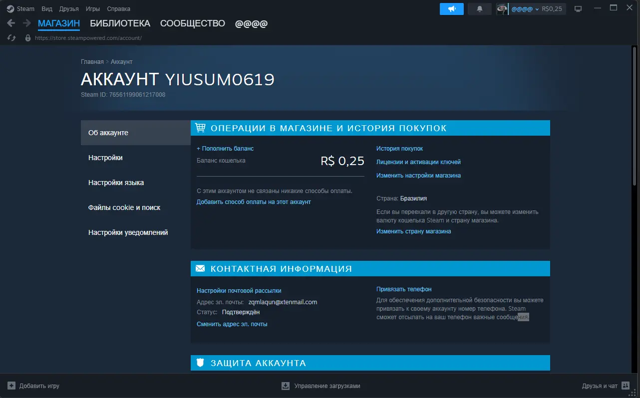The width and height of the screenshot is (640, 398).
Task: Click the back navigation arrow
Action: (11, 23)
